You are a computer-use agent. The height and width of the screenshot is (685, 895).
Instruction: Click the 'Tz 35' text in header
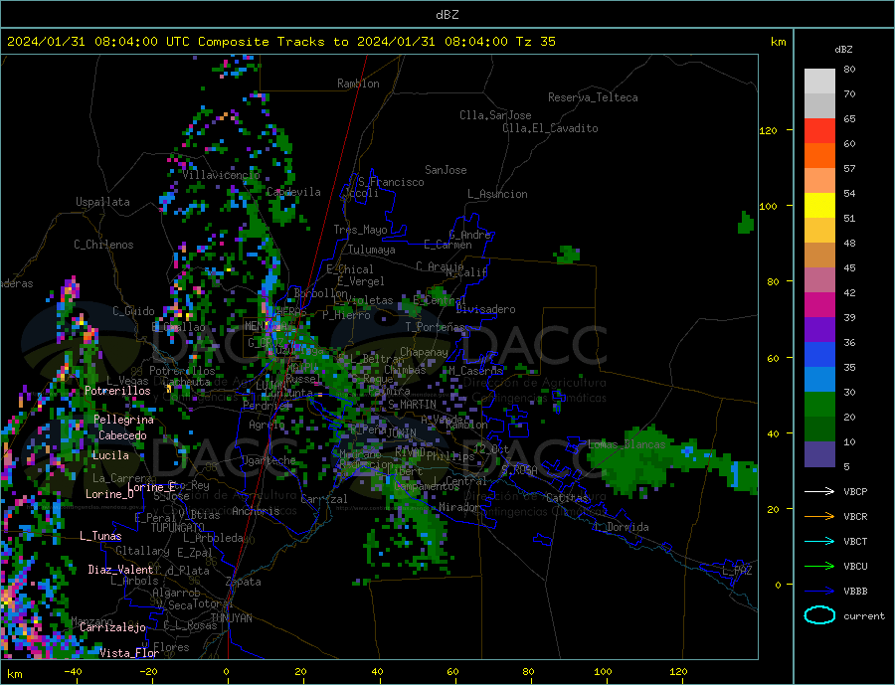click(535, 42)
